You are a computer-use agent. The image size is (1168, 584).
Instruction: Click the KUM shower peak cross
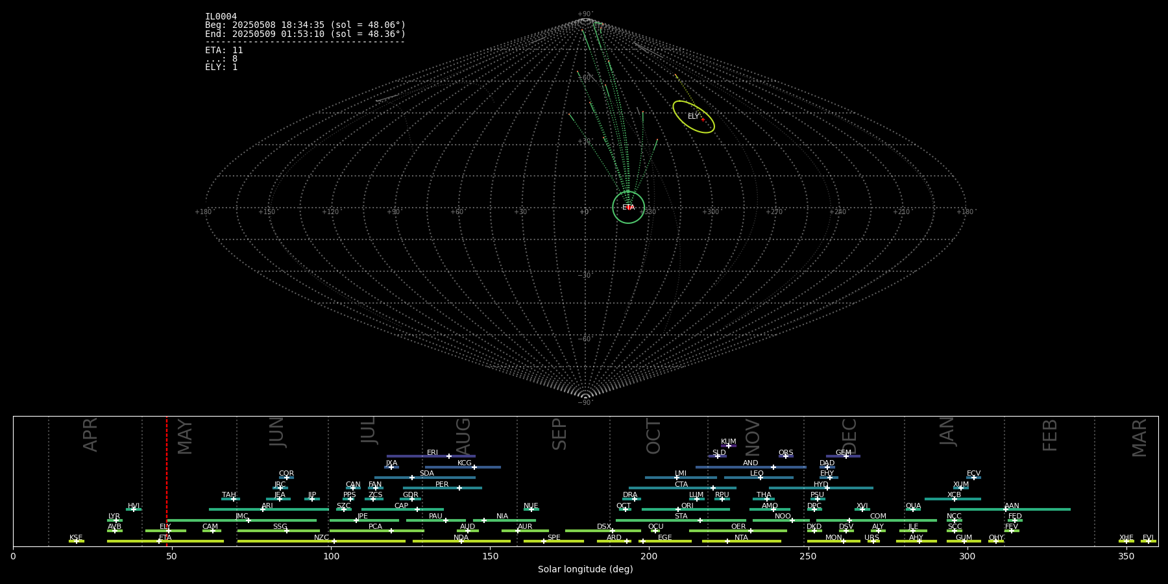[x=728, y=446]
